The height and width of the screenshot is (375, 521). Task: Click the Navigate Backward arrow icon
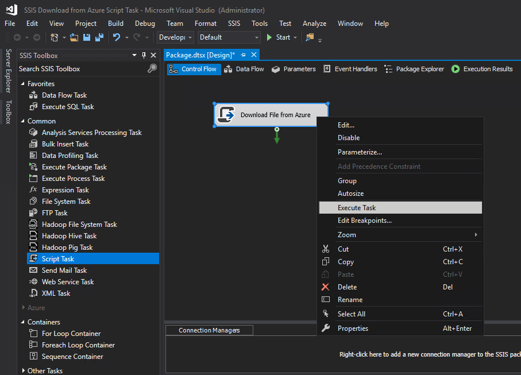(x=17, y=37)
